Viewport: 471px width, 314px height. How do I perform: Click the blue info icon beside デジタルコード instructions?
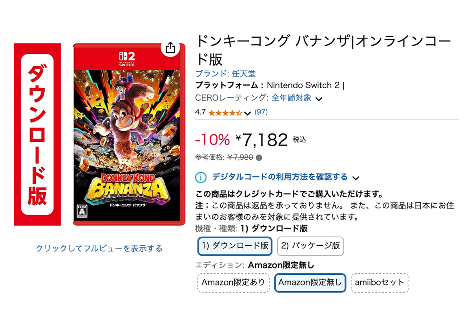tap(200, 177)
